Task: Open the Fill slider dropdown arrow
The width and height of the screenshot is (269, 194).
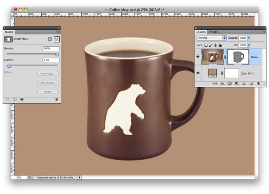Action: 249,45
